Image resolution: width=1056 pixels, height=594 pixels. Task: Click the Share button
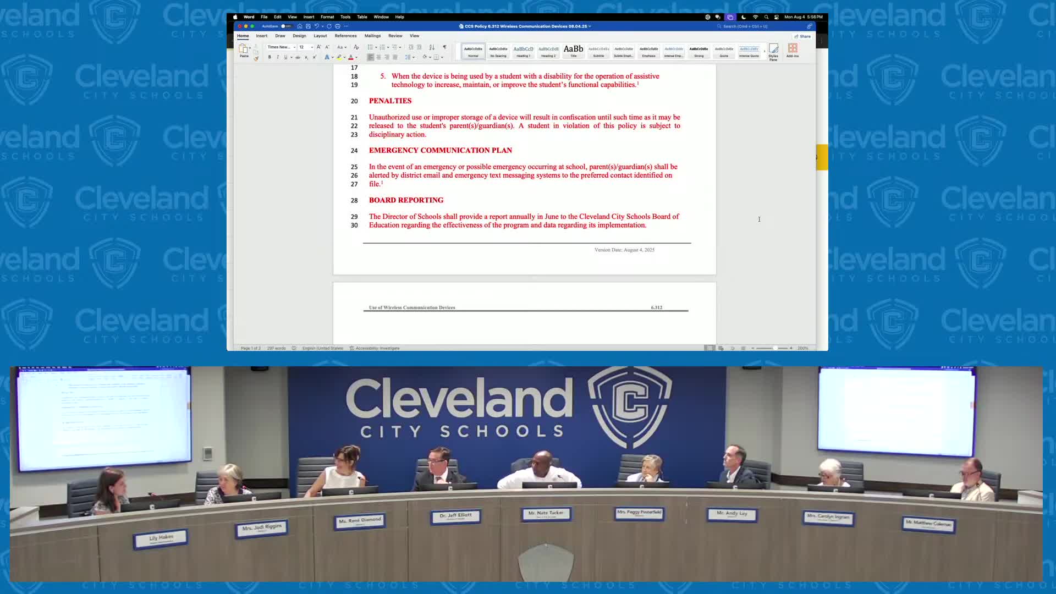(x=802, y=36)
